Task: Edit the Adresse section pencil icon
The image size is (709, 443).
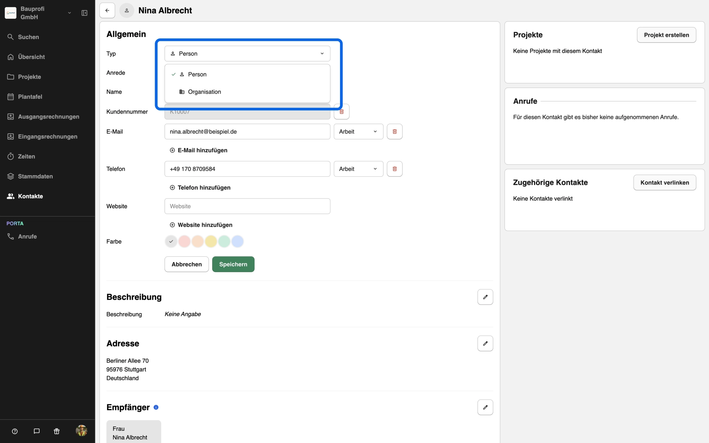Action: click(485, 343)
